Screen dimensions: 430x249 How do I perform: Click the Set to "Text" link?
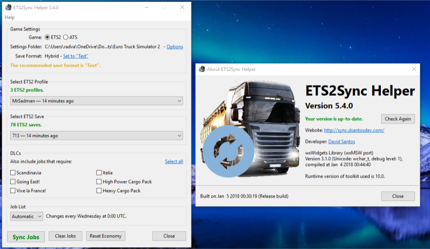click(x=76, y=56)
